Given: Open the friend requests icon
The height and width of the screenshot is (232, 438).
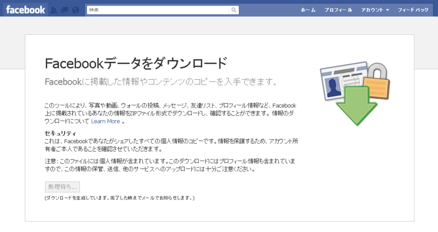Looking at the screenshot, I should [54, 10].
